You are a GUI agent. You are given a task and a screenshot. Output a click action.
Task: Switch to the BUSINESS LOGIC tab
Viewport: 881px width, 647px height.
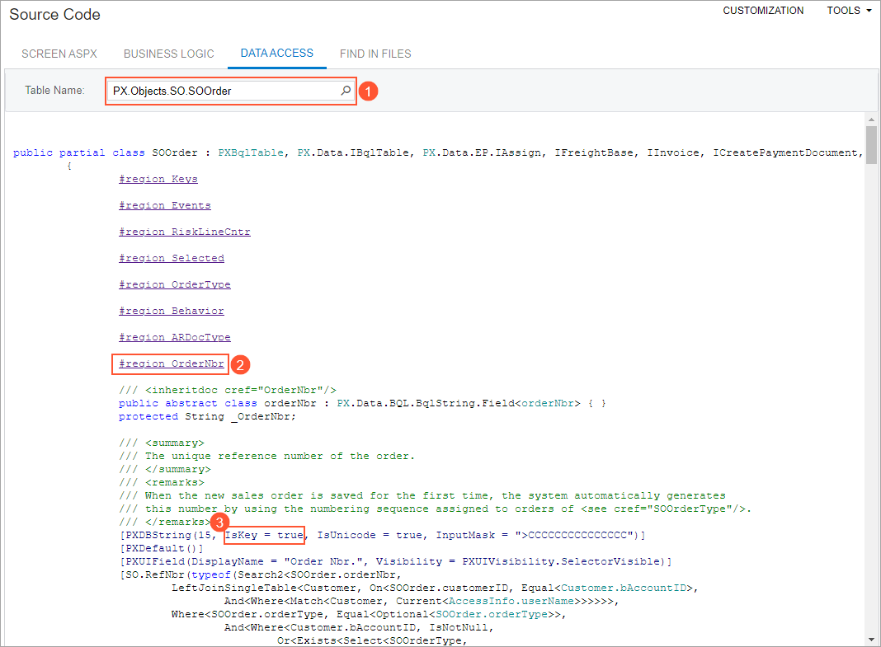point(169,54)
